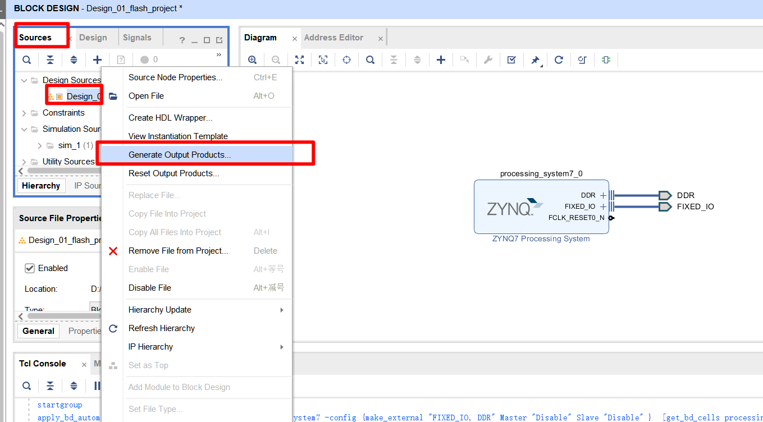
Task: Click the Tcl Console search icon
Action: pos(26,386)
